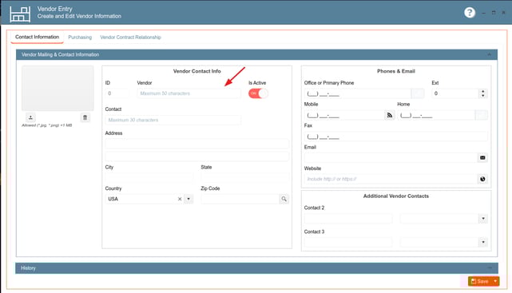Switch to the Purchasing tab
Screen dimensions: 512x293
tap(80, 38)
